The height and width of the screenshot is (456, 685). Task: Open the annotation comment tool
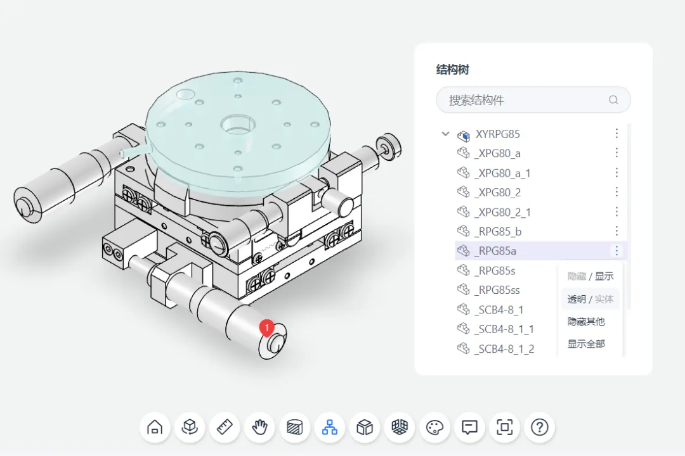click(469, 427)
